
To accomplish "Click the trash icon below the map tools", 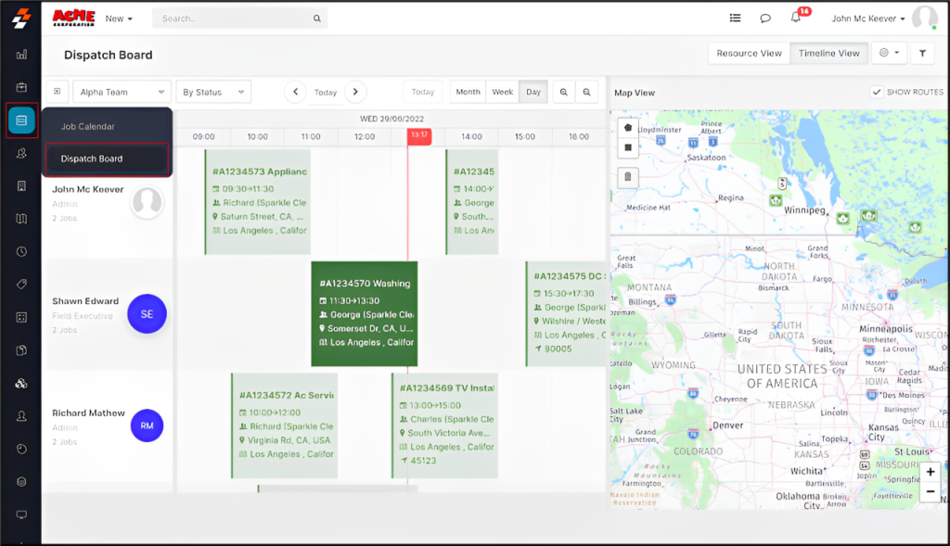I will click(x=627, y=176).
